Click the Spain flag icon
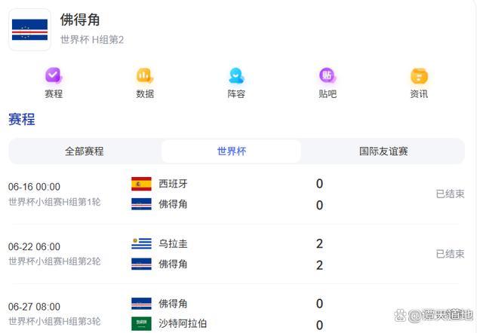The height and width of the screenshot is (333, 483). (x=141, y=184)
